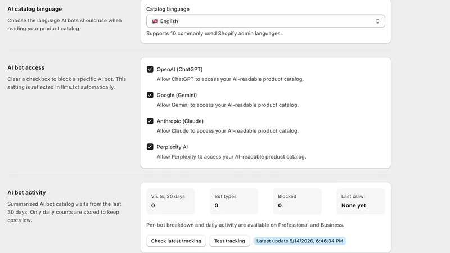Screen dimensions: 450x253
Task: Click 'Choose the language AI bots should use' text
Action: point(65,25)
